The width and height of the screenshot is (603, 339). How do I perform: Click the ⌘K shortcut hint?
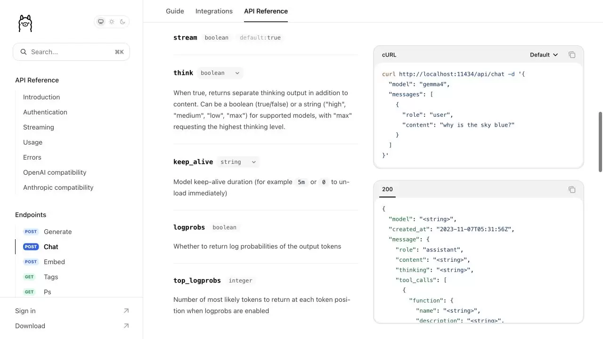(119, 52)
